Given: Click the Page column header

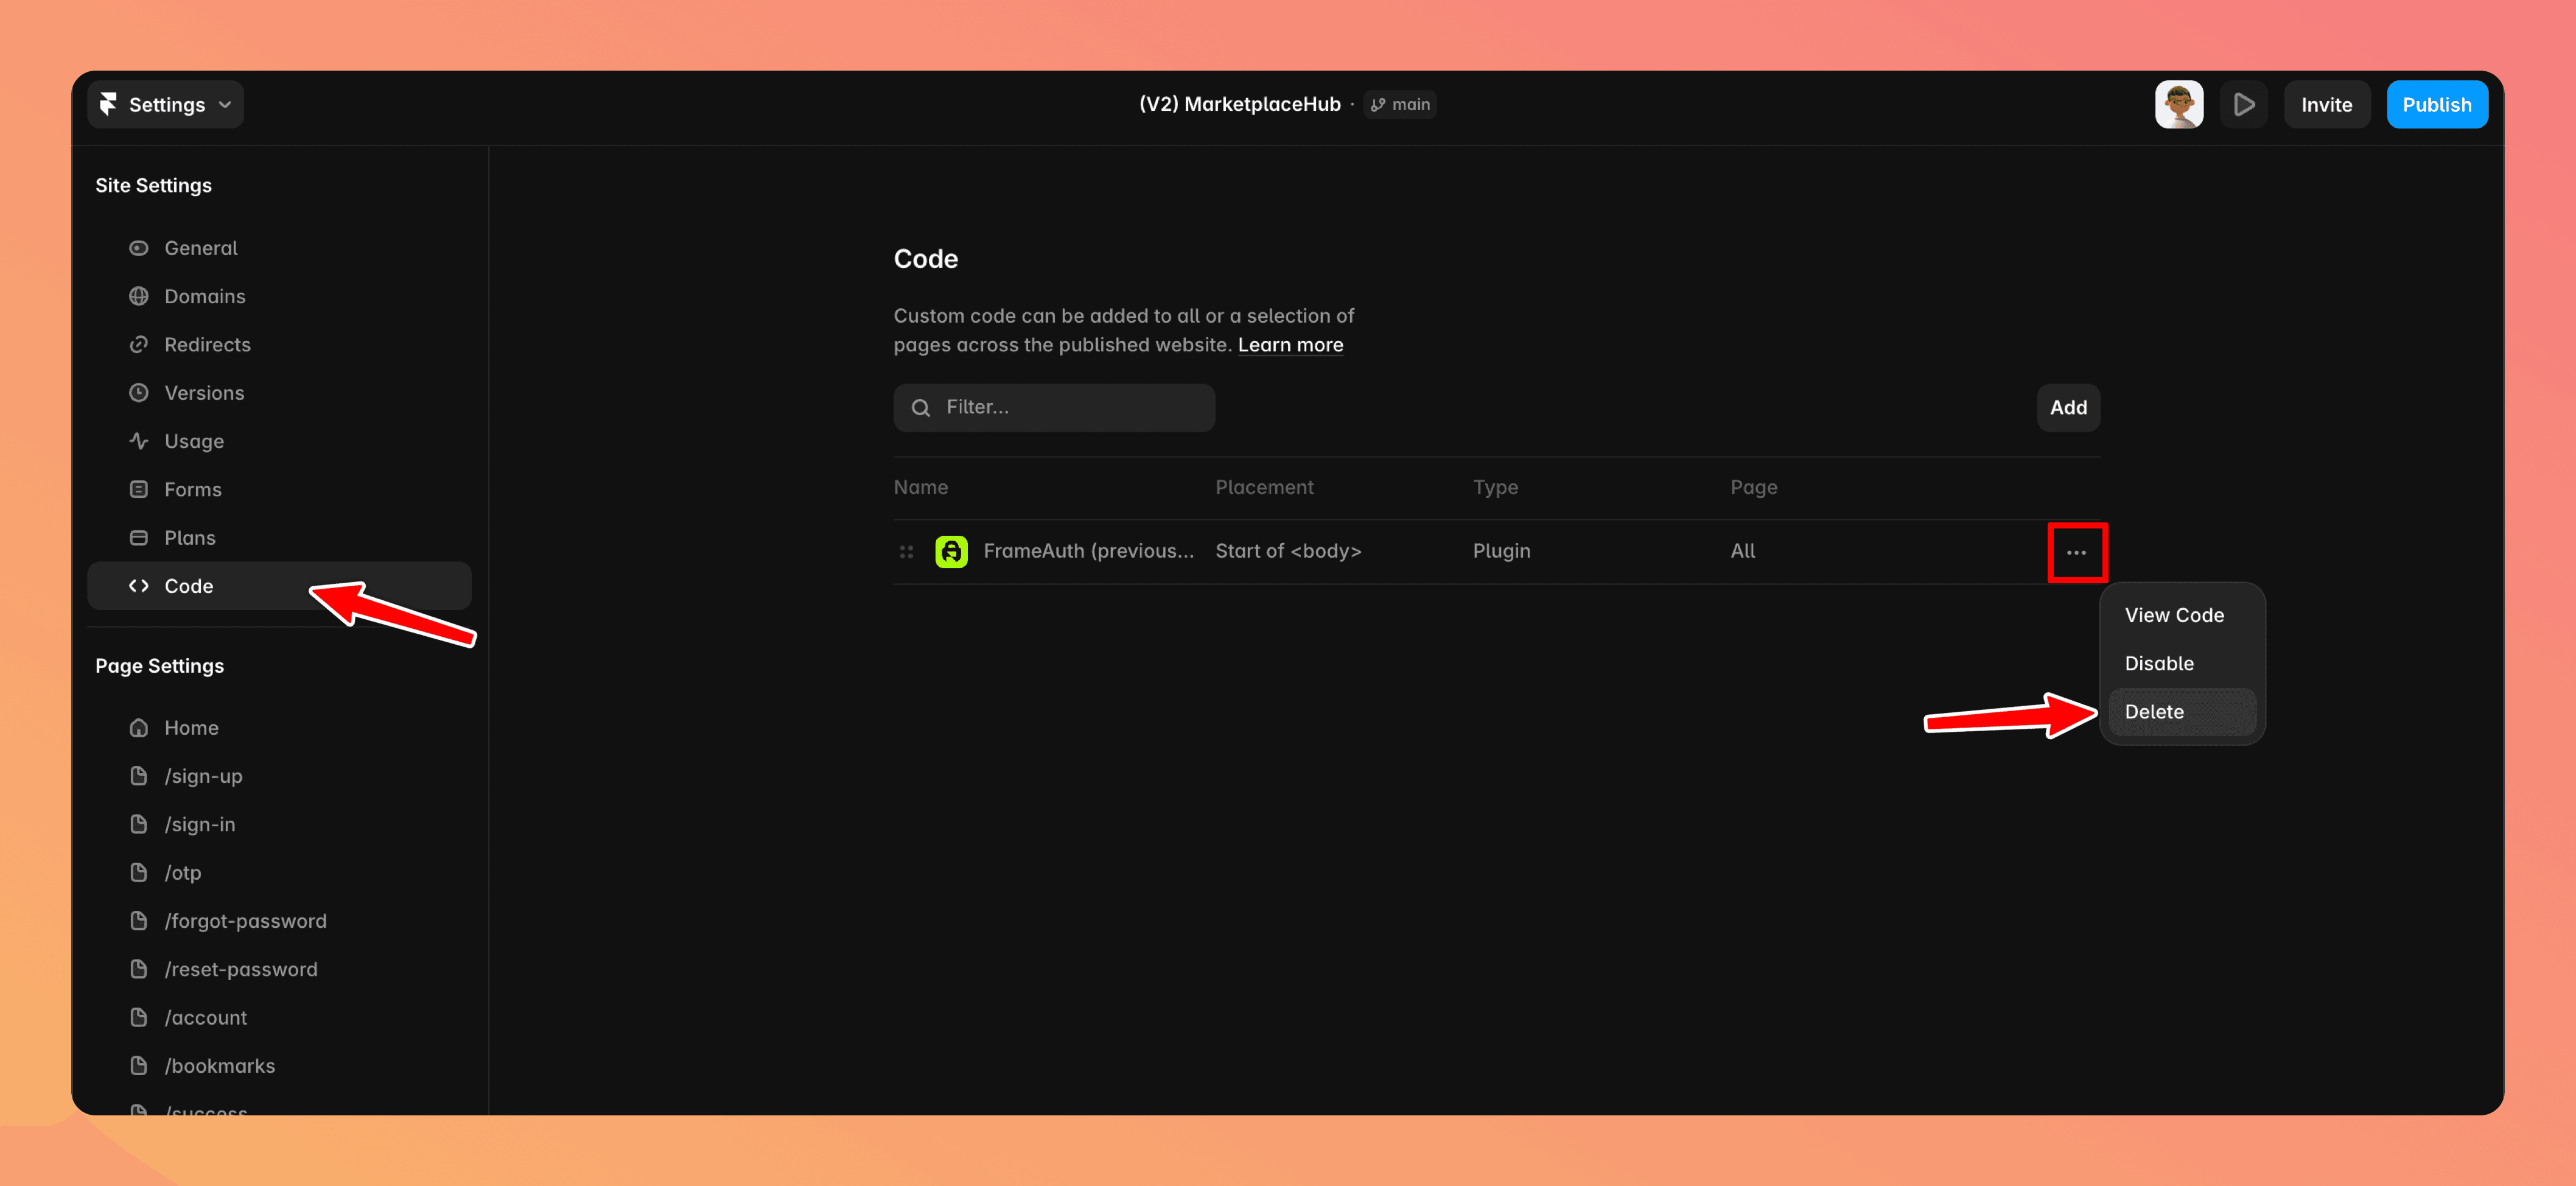Looking at the screenshot, I should [x=1754, y=487].
